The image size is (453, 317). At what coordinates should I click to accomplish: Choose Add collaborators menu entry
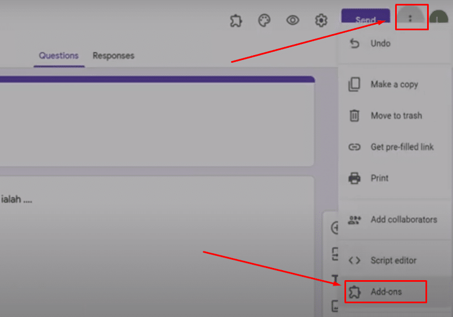click(x=395, y=220)
